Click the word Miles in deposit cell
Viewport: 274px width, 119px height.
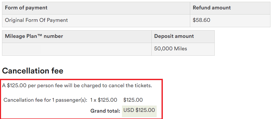click(180, 49)
